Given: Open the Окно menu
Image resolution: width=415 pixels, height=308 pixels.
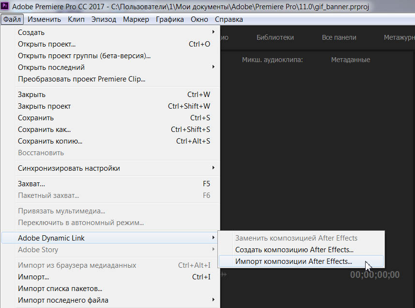Looking at the screenshot, I should pyautogui.click(x=200, y=19).
